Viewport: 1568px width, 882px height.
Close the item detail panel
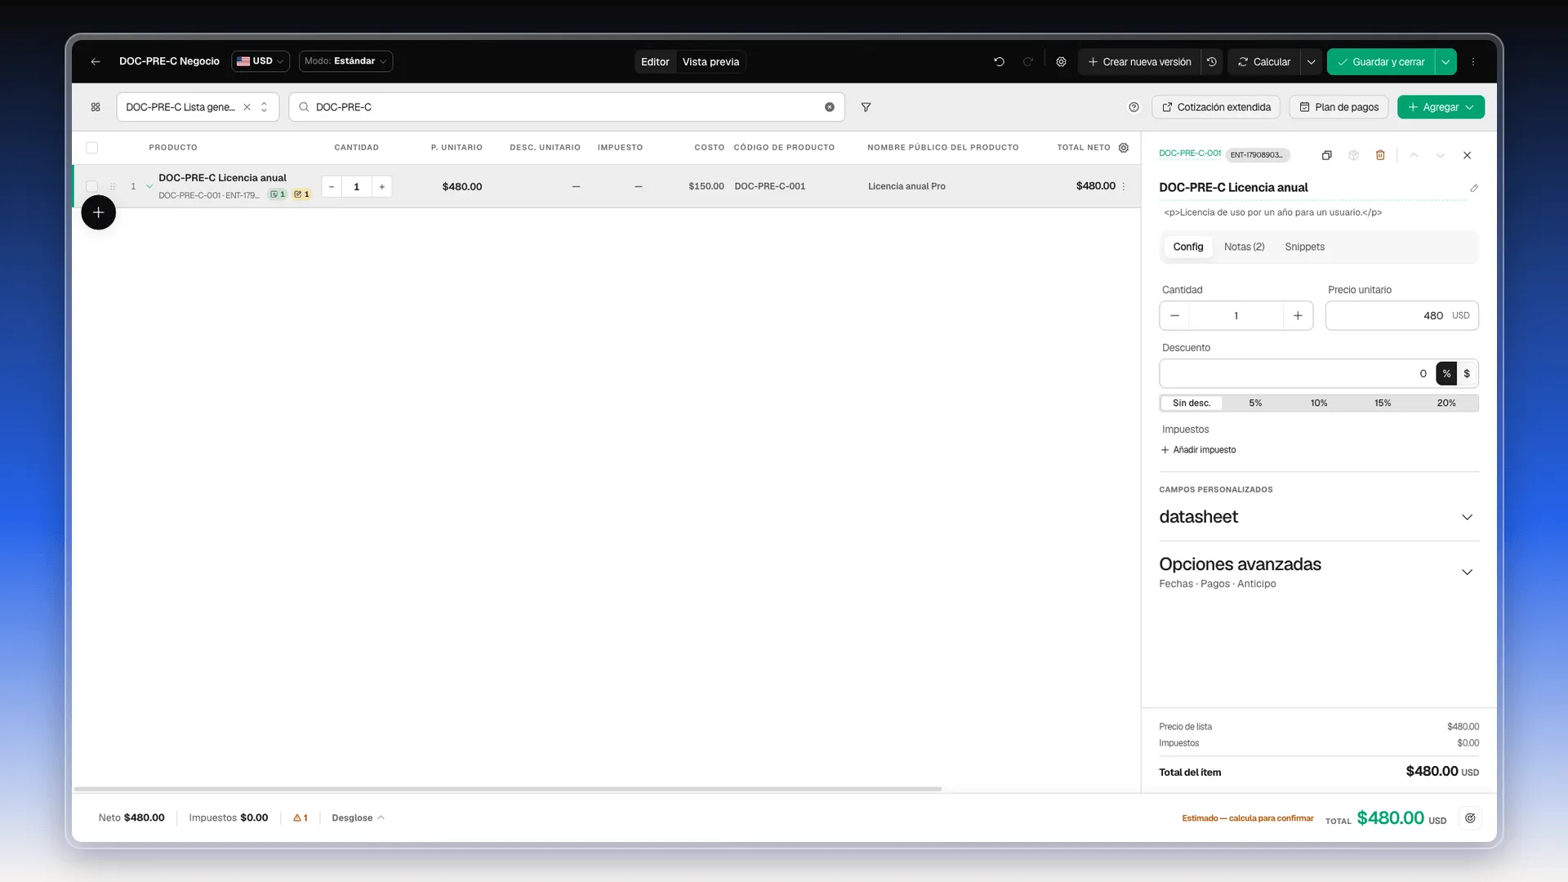click(x=1467, y=155)
